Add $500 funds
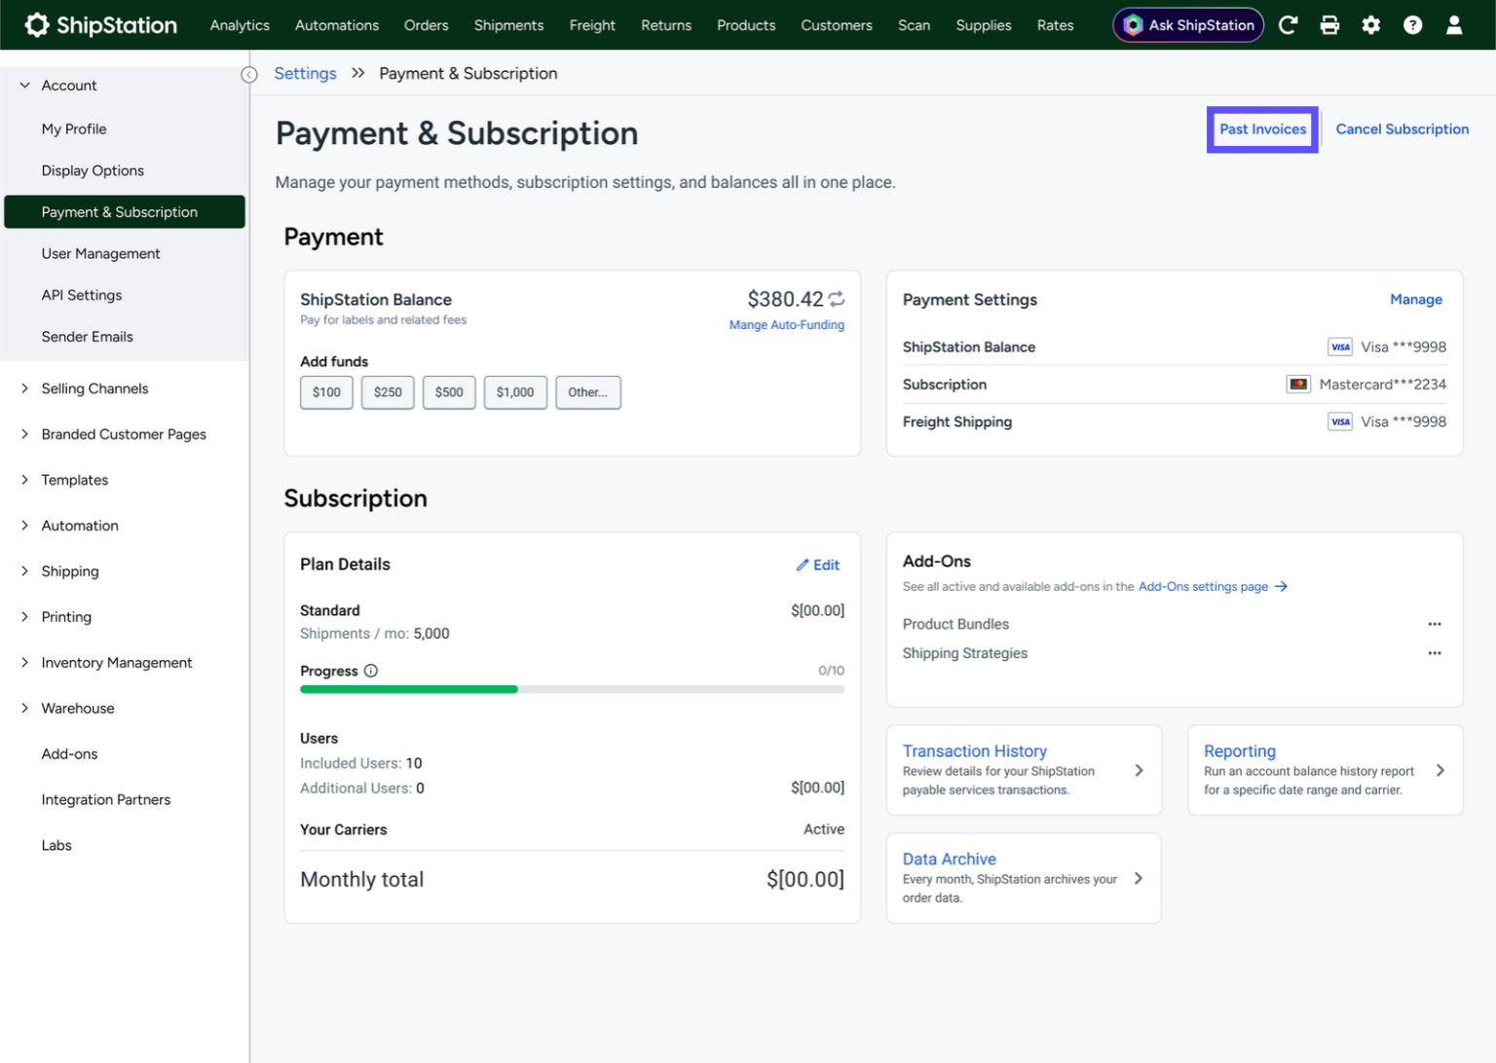 [x=449, y=392]
